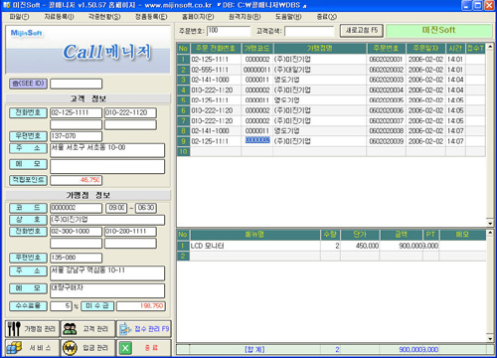Open 고객 관리 with two-people icon
This screenshot has width=497, height=358.
pyautogui.click(x=88, y=329)
